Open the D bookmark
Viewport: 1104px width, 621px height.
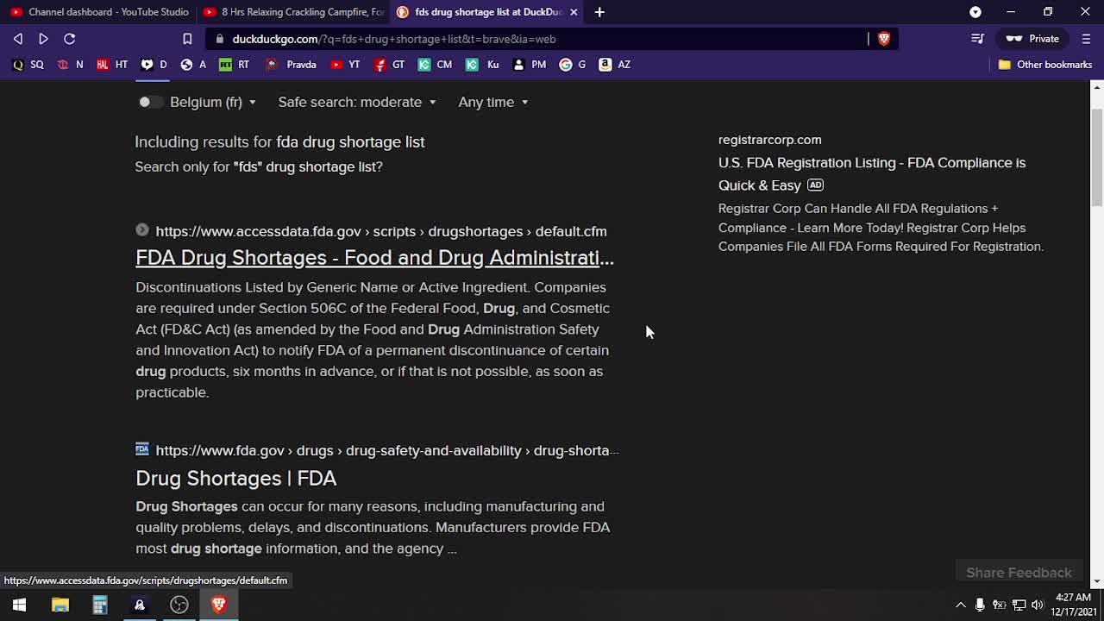154,65
